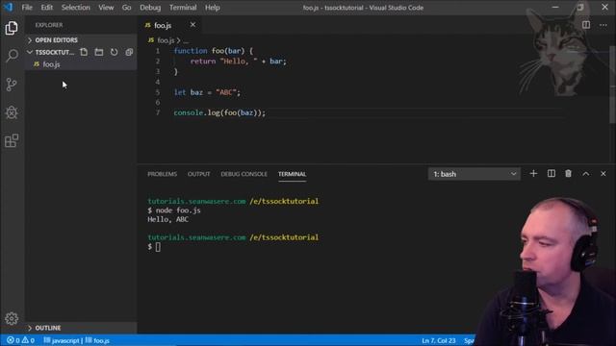Open the Explorer view in activity bar
The height and width of the screenshot is (346, 616).
click(12, 28)
